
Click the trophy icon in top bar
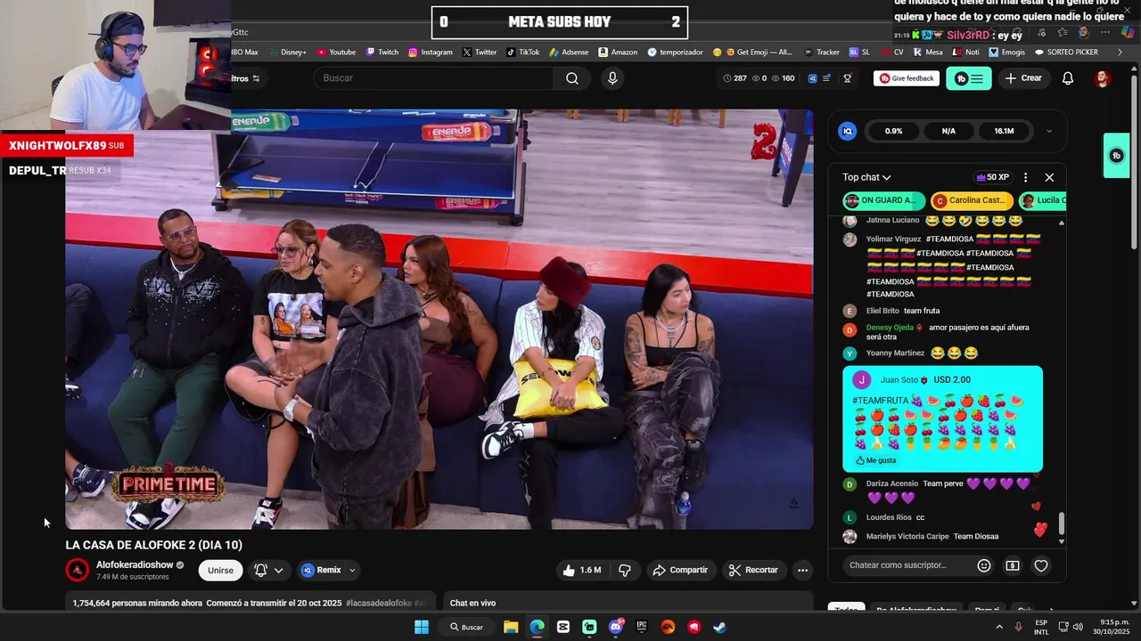point(848,78)
